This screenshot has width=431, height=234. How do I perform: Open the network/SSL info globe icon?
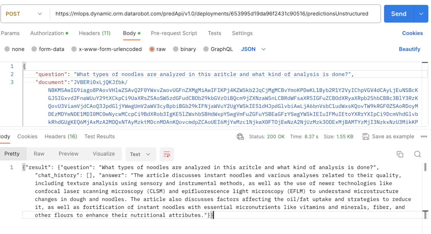click(240, 137)
